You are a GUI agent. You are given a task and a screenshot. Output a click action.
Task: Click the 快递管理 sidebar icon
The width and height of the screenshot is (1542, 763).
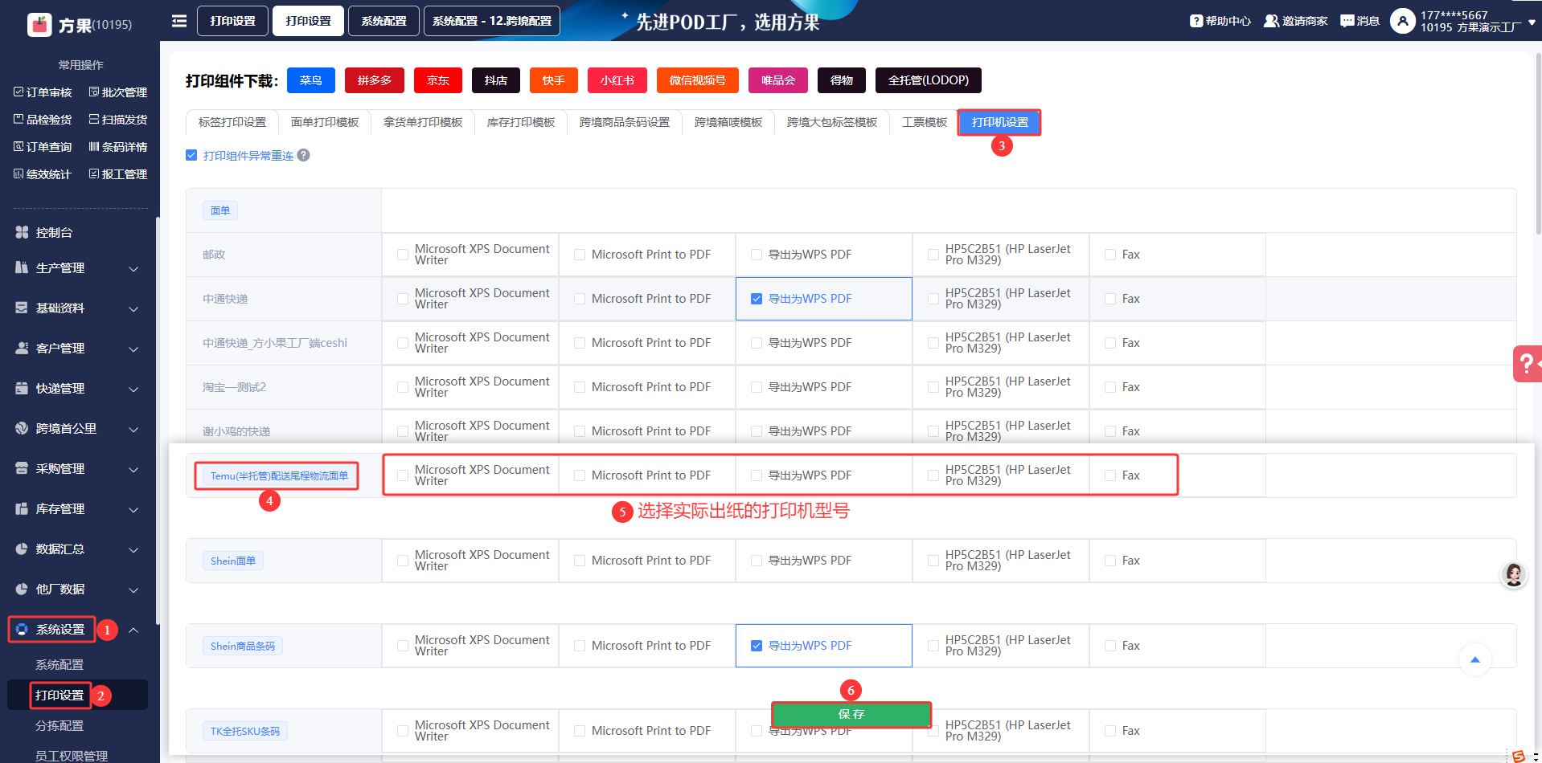pos(22,388)
